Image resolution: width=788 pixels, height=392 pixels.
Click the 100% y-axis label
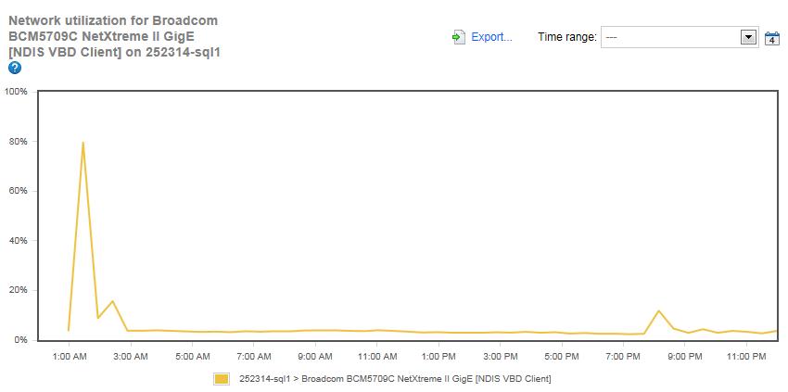[16, 92]
